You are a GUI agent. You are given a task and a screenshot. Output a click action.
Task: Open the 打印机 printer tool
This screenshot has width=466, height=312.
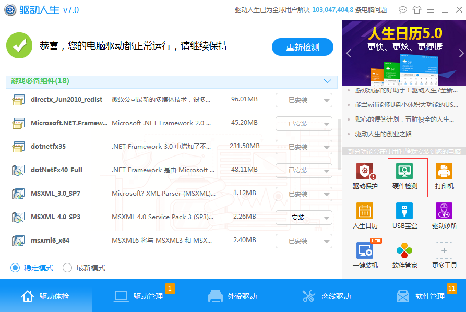444,176
